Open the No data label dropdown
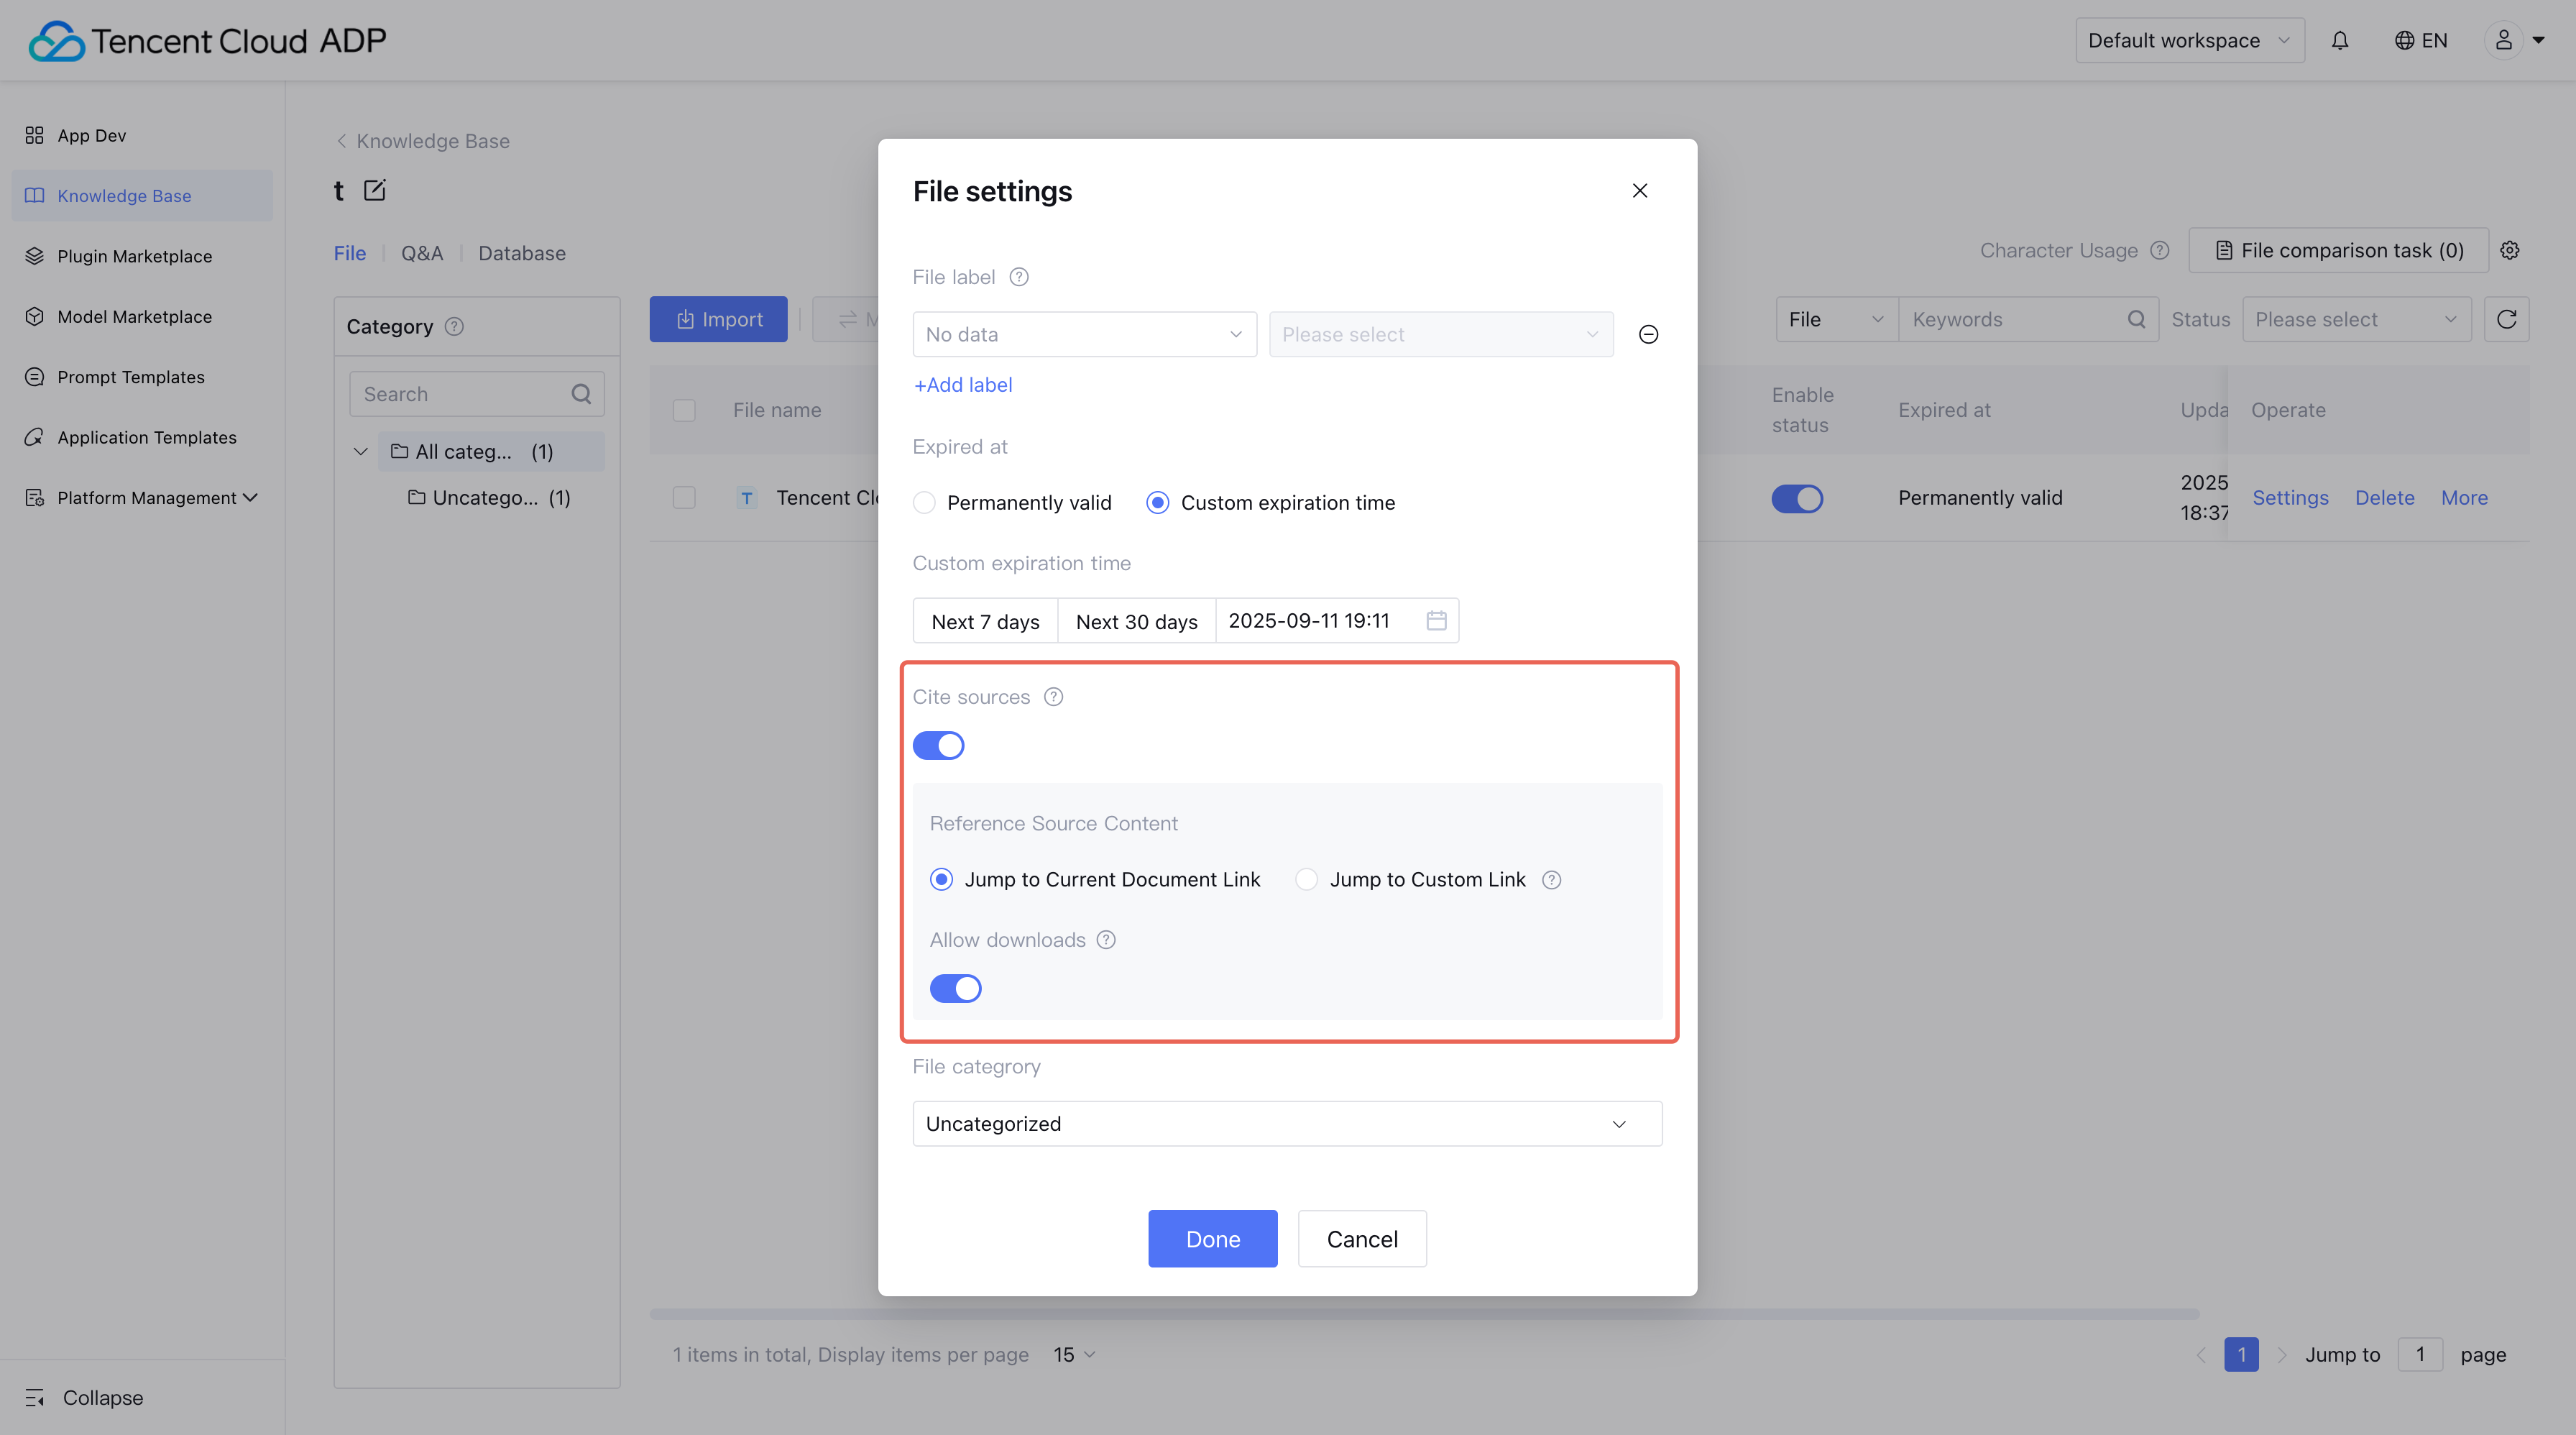This screenshot has width=2576, height=1435. tap(1085, 334)
